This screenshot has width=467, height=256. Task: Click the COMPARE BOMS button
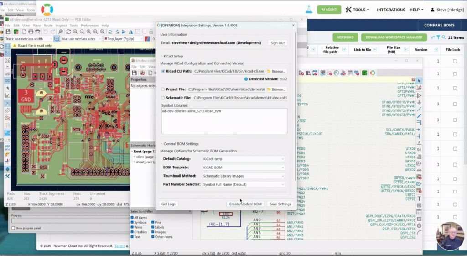(x=439, y=26)
